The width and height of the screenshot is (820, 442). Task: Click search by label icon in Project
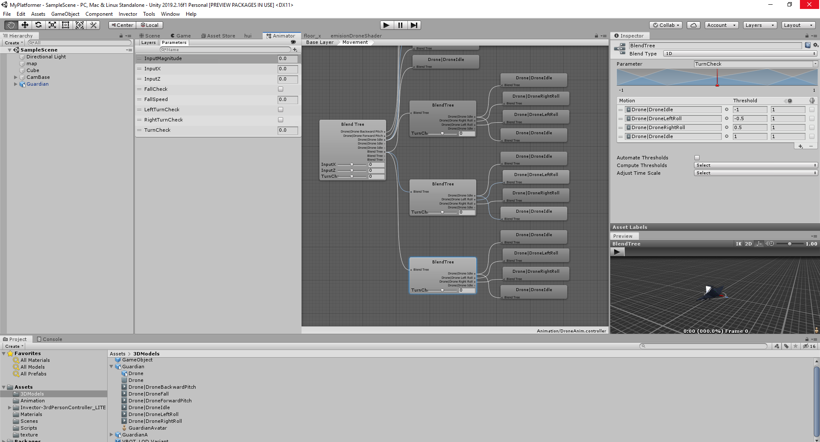786,346
